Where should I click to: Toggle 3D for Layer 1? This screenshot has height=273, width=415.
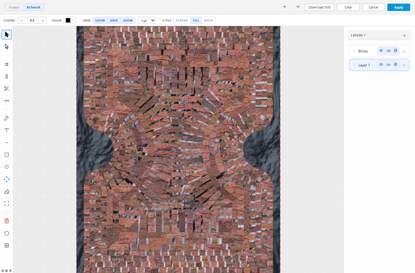click(x=388, y=65)
